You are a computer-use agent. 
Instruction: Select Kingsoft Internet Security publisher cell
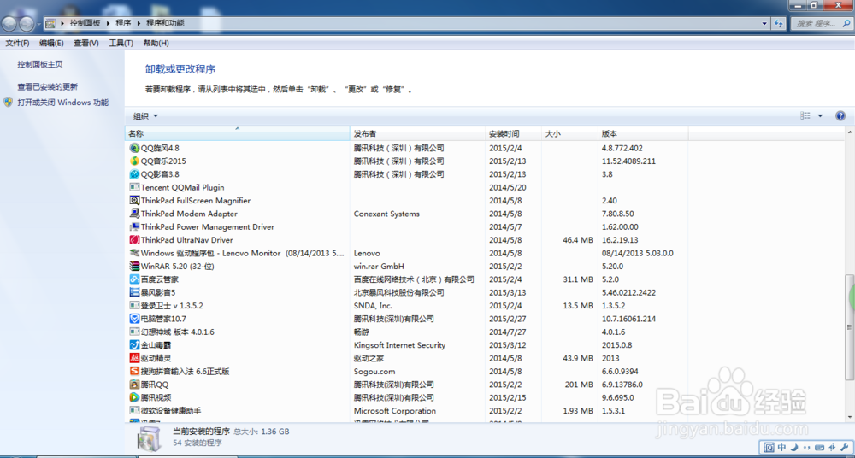tap(399, 345)
